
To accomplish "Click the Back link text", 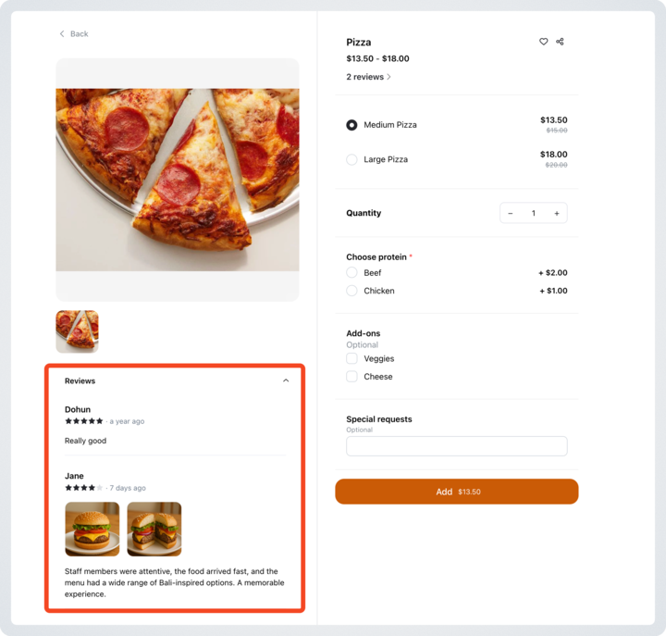I will click(80, 34).
